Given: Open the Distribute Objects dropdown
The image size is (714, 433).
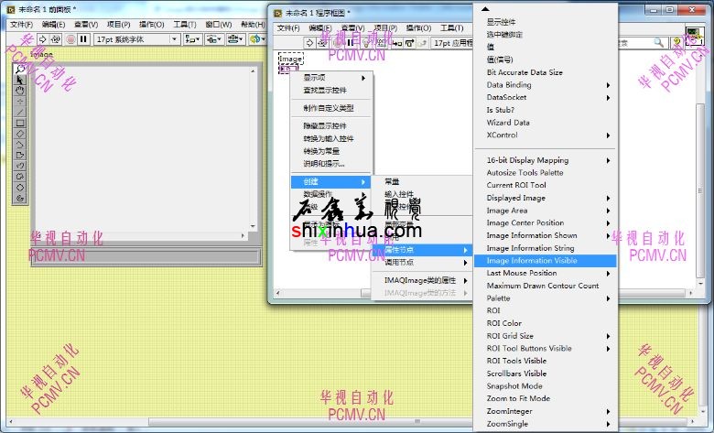Looking at the screenshot, I should [x=218, y=39].
